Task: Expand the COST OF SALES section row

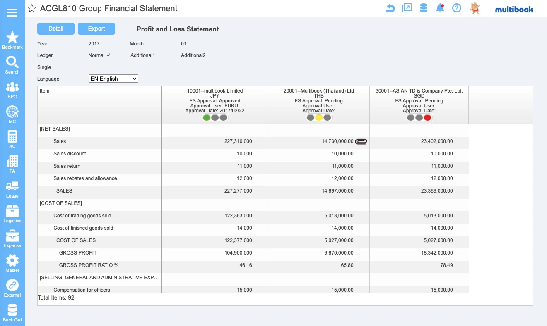Action: (x=61, y=203)
